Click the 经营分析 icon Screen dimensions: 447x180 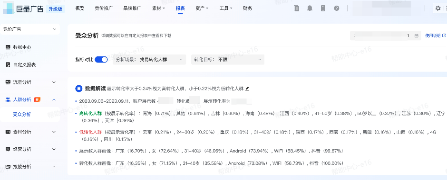(x=8, y=149)
